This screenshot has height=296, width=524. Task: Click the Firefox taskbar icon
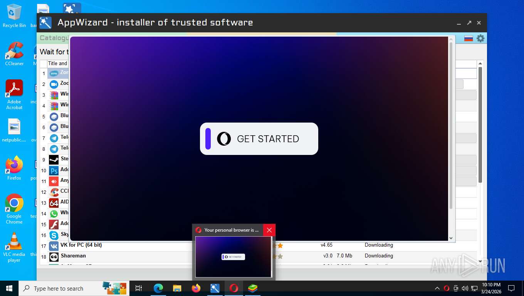[x=196, y=288]
